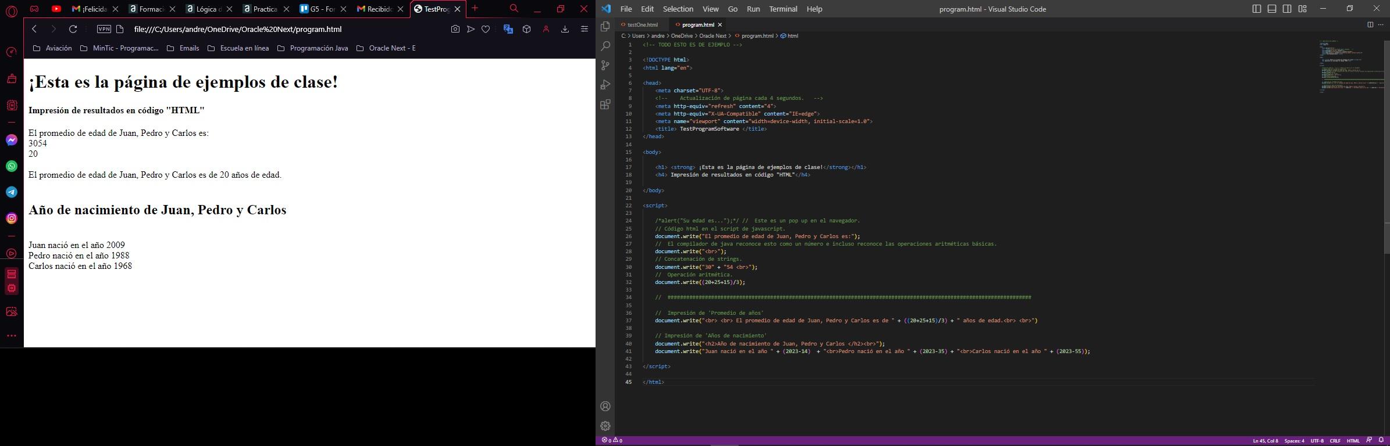This screenshot has width=1390, height=446.
Task: Open the Run menu in VS Code
Action: 753,9
